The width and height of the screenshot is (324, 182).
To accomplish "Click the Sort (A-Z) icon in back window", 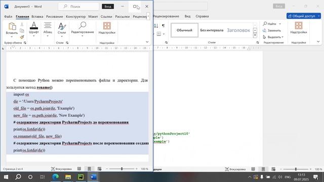I will pos(156,26).
